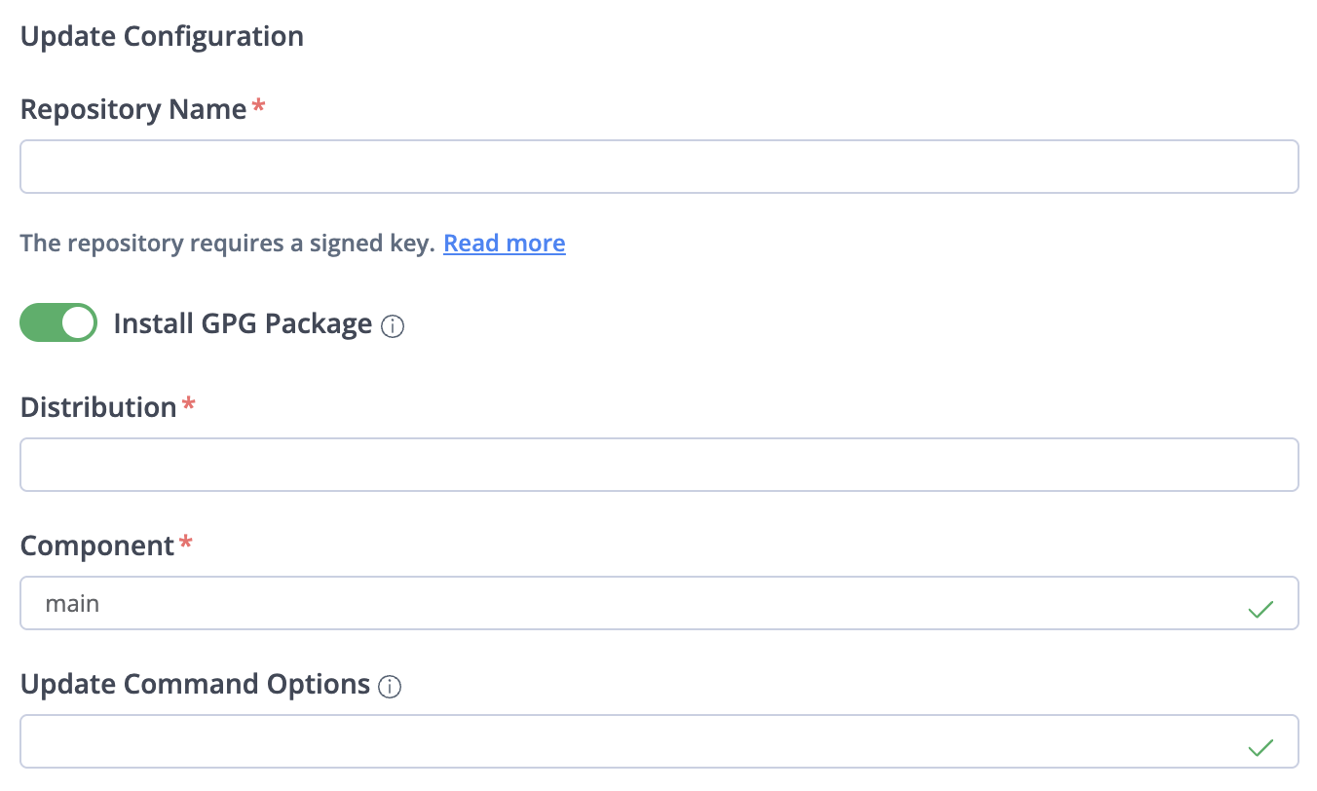Click the Update Command Options label
Viewport: 1317px width, 791px height.
click(x=195, y=684)
